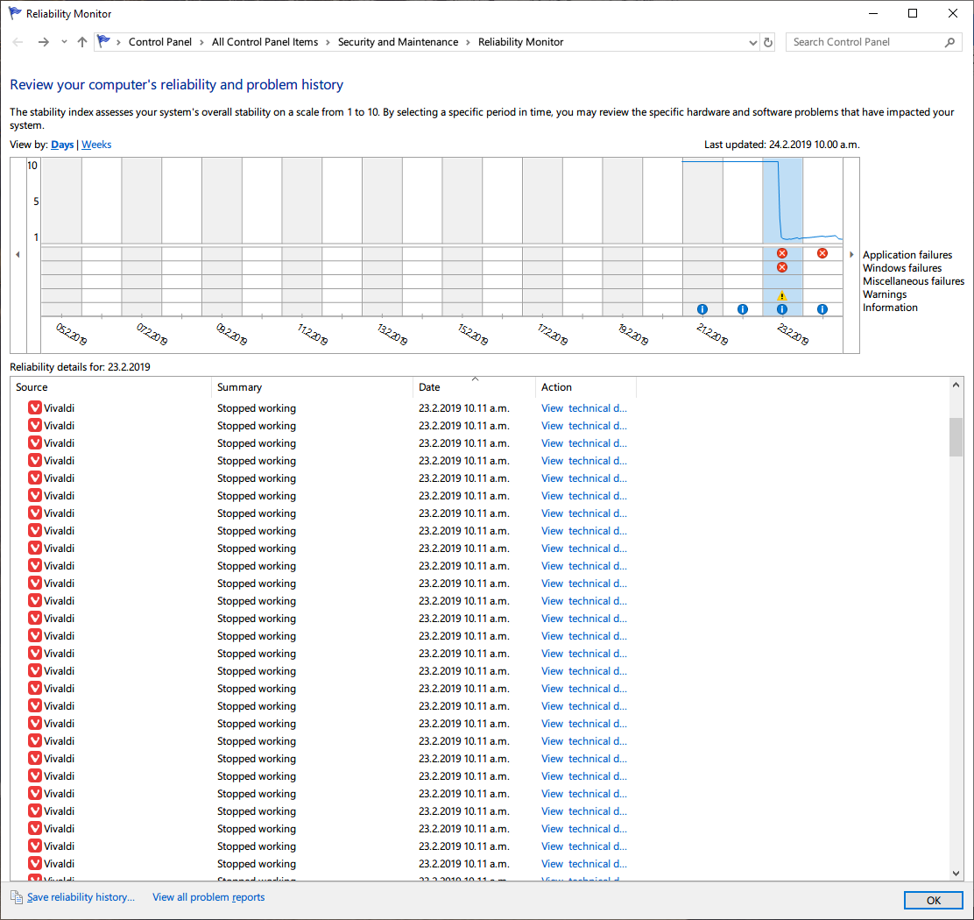Click the flag icon in the address bar
974x920 pixels.
[103, 42]
